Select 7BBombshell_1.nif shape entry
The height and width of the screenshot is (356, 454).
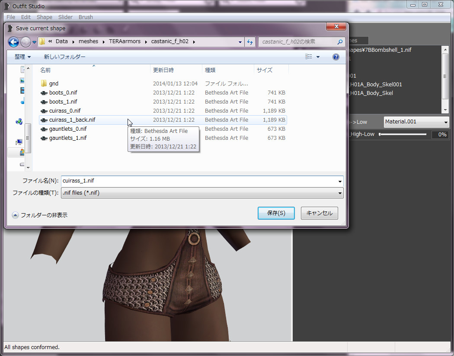380,50
